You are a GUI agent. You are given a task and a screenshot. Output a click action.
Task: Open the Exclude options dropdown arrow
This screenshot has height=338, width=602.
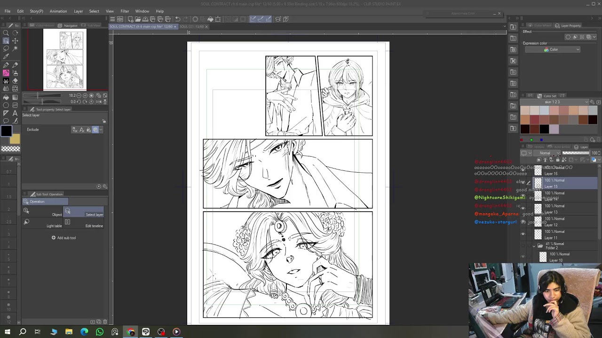[101, 130]
